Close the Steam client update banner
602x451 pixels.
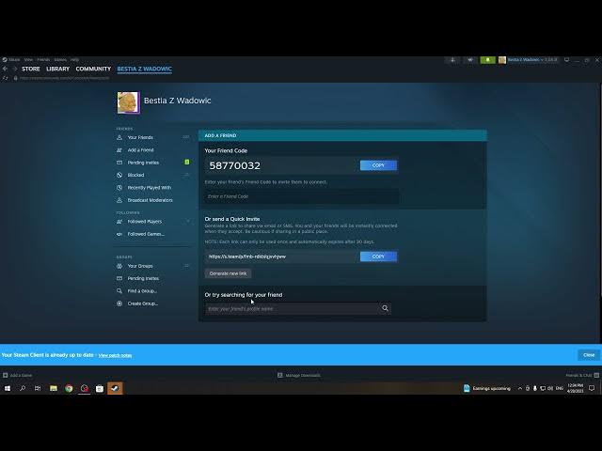click(589, 355)
